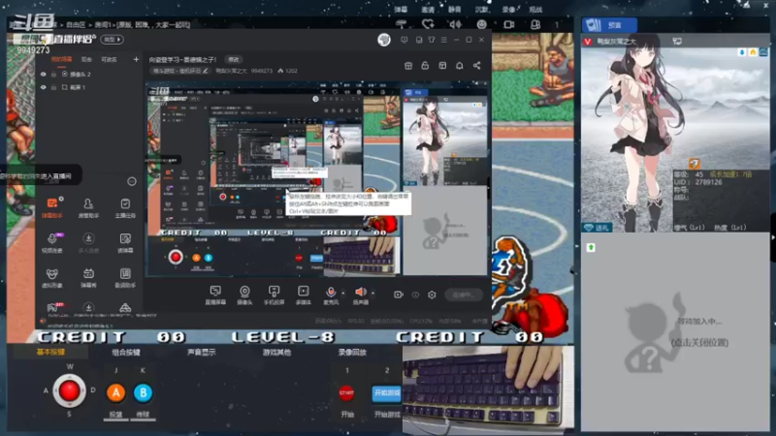Toggle visibility of the 摄像头 2 source
This screenshot has height=436, width=776.
43,75
